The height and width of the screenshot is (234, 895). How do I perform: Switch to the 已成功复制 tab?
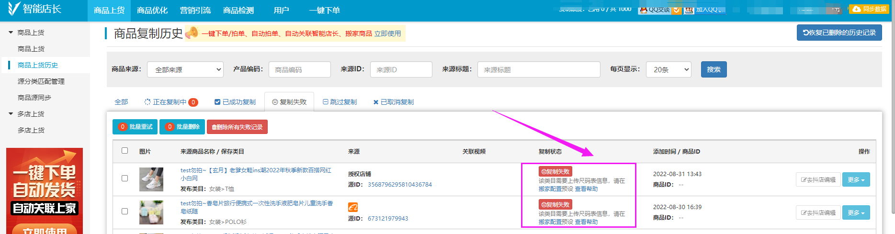235,102
